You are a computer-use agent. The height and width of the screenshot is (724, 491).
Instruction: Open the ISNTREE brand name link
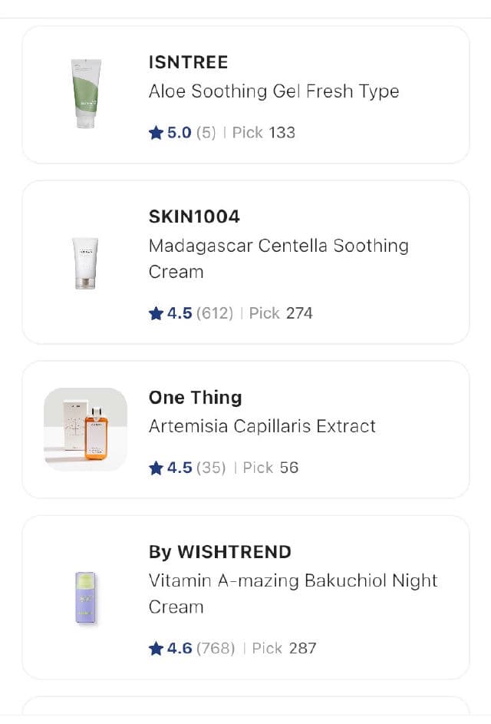point(188,62)
